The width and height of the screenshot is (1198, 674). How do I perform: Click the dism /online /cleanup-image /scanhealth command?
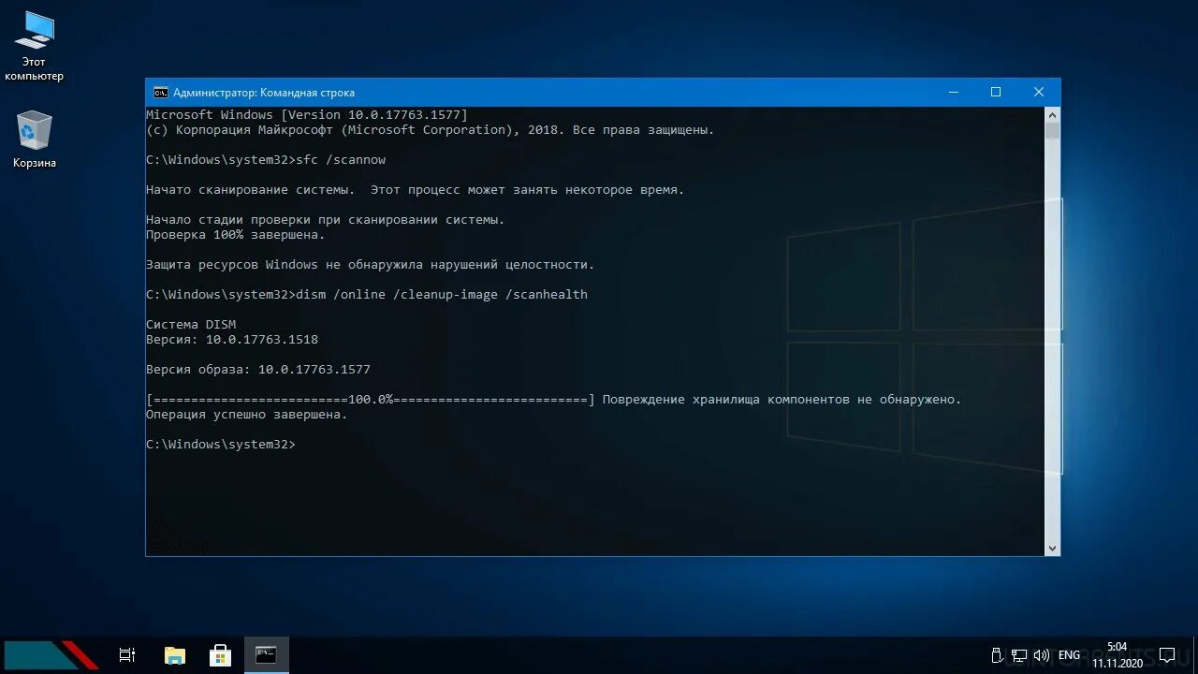442,295
